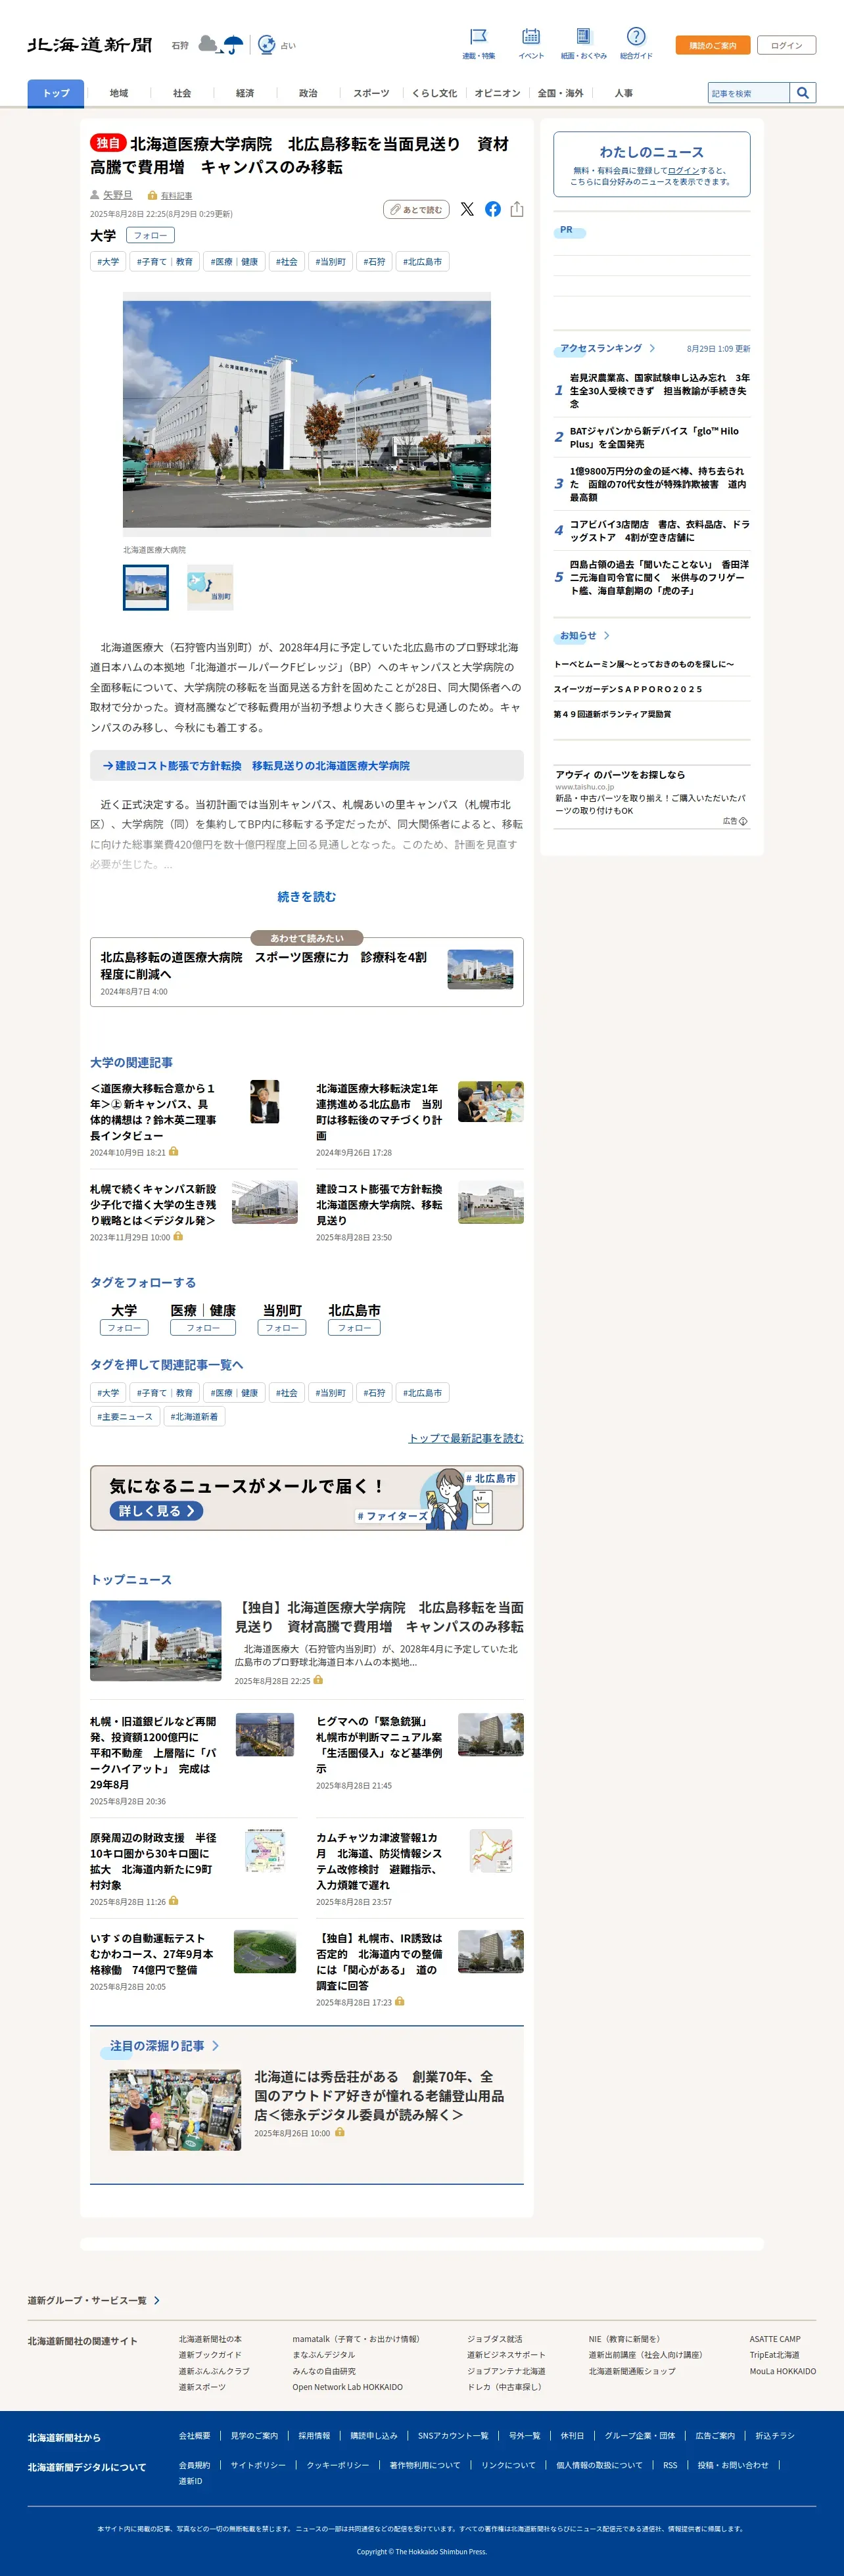Select the 地域 navigation tab
The width and height of the screenshot is (844, 2576).
(x=119, y=93)
